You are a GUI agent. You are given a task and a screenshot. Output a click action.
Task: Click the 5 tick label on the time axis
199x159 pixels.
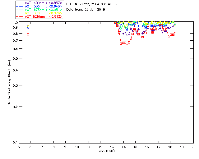(x=19, y=147)
